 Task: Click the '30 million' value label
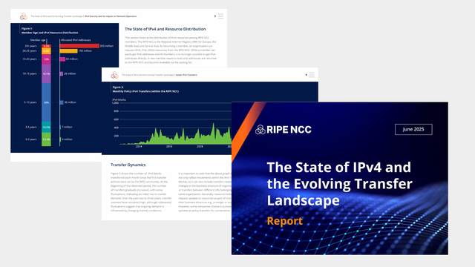(x=71, y=102)
